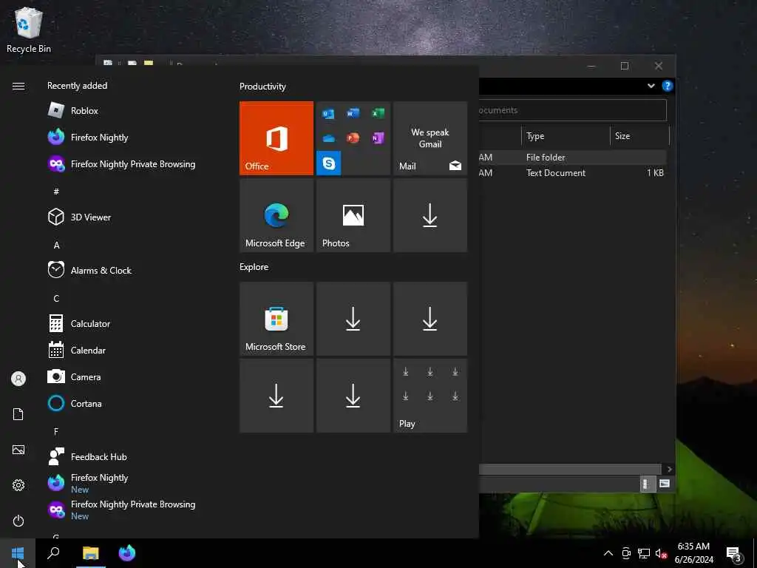Screen dimensions: 757x568
Task: Sort by Type column in File Explorer
Action: (566, 136)
